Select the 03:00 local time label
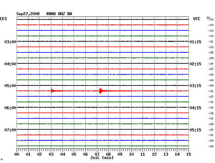The width and height of the screenshot is (215, 163). point(10,42)
